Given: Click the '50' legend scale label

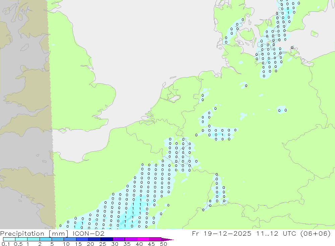Looking at the screenshot, I should (163, 244).
